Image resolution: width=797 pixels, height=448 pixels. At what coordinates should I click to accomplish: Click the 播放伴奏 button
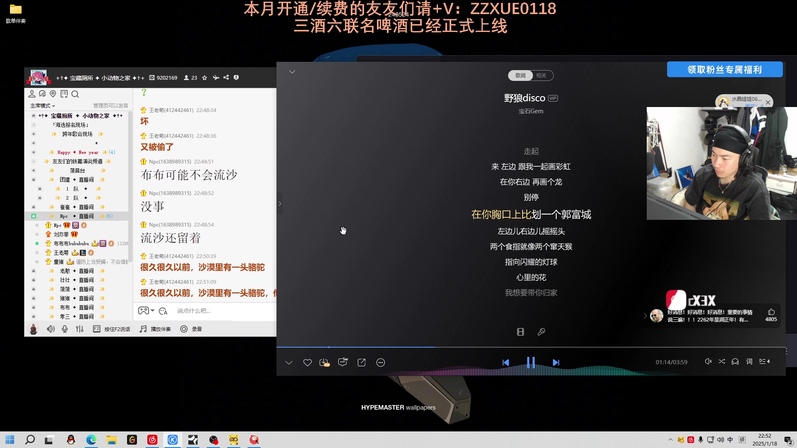(155, 329)
